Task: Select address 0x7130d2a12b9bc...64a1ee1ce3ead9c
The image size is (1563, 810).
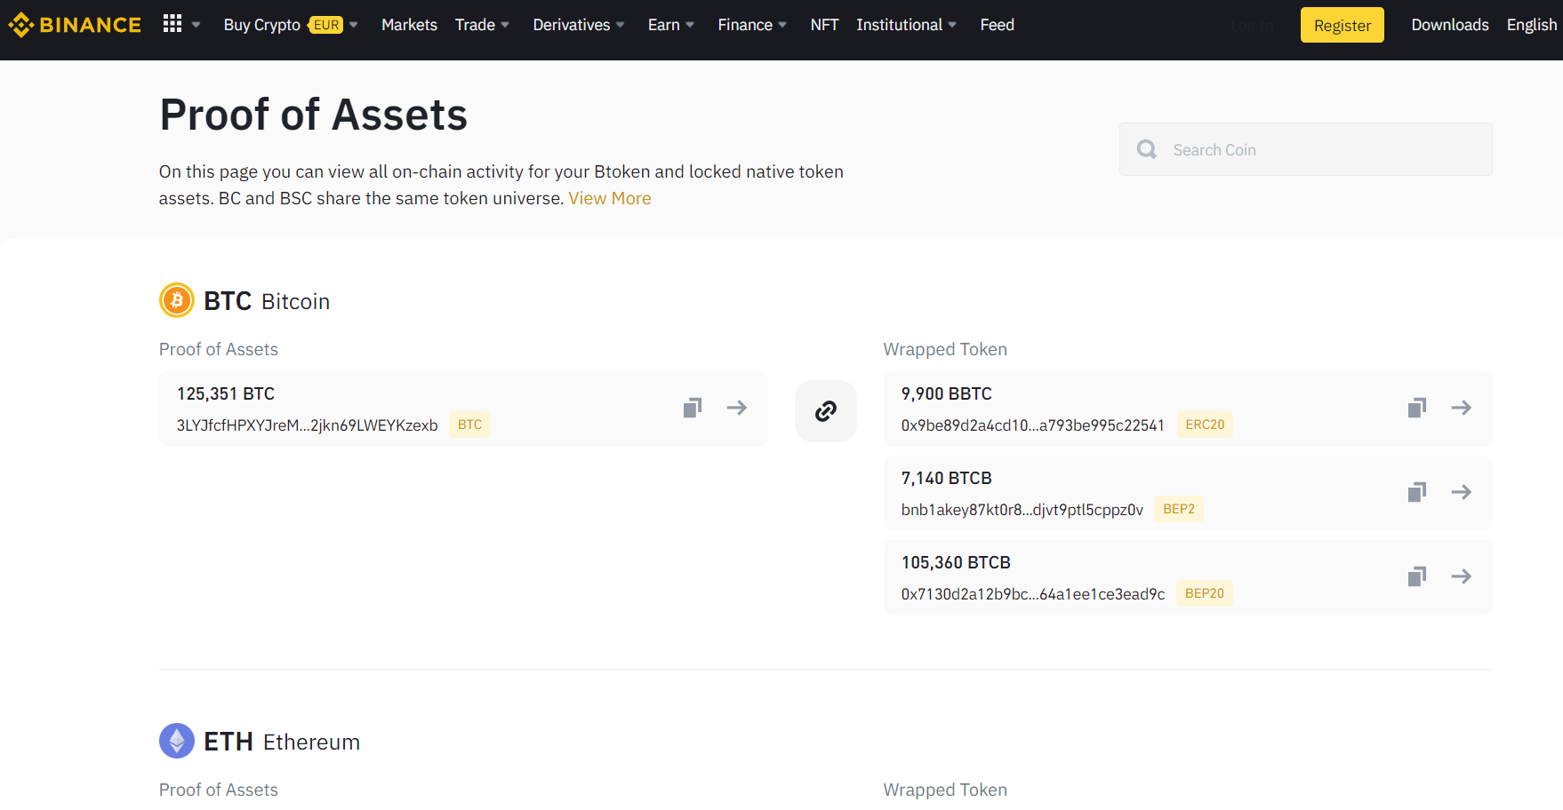Action: point(1033,594)
